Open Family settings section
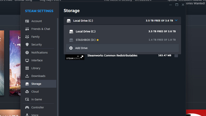The image size is (206, 116). [35, 37]
